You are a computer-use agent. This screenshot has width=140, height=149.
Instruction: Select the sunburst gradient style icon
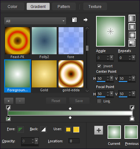pos(132,35)
